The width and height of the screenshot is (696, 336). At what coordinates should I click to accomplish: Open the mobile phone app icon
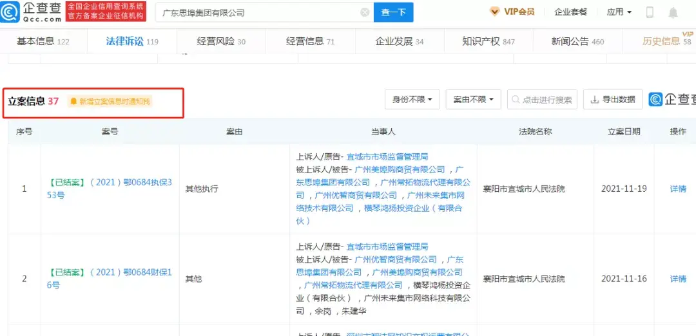tap(650, 12)
